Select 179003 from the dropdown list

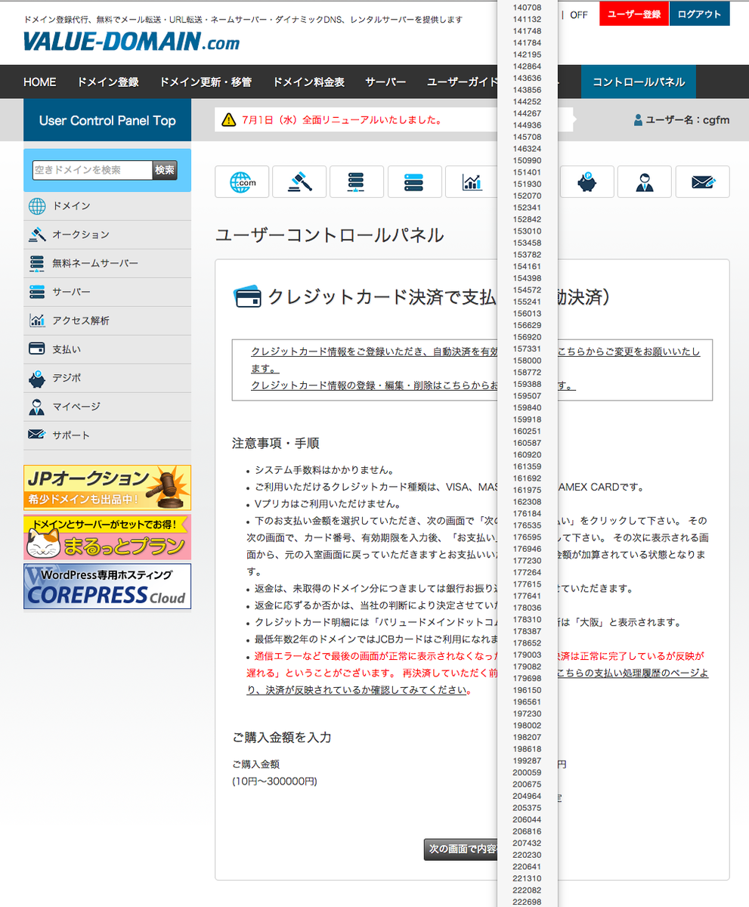527,655
